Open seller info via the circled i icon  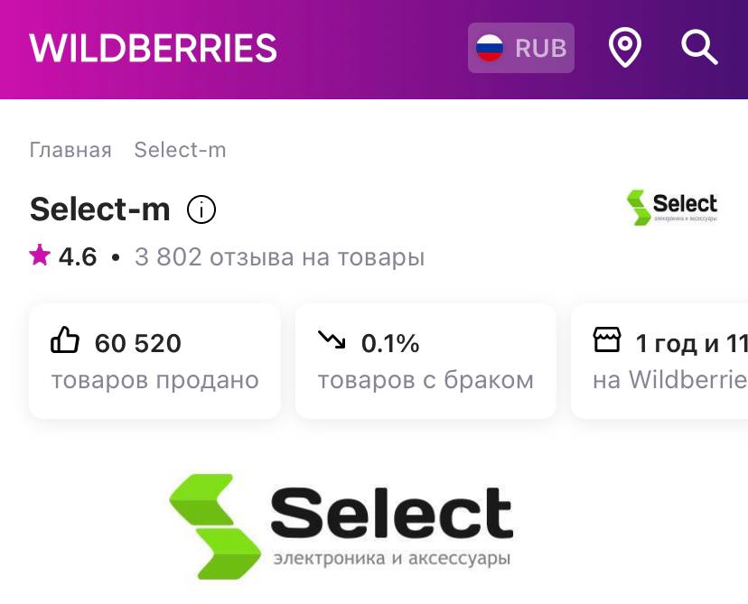201,210
